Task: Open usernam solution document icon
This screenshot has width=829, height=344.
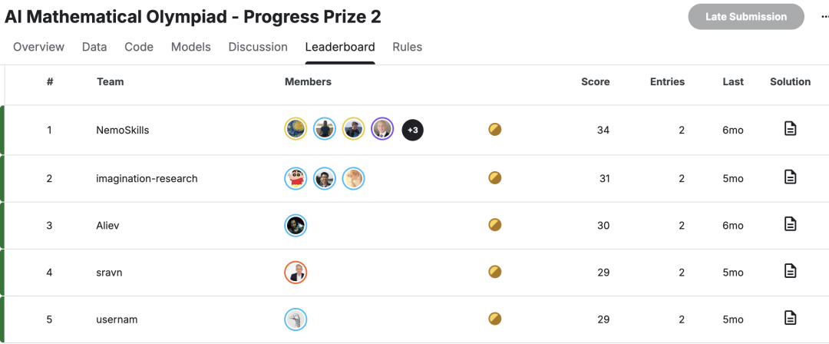Action: pos(790,318)
